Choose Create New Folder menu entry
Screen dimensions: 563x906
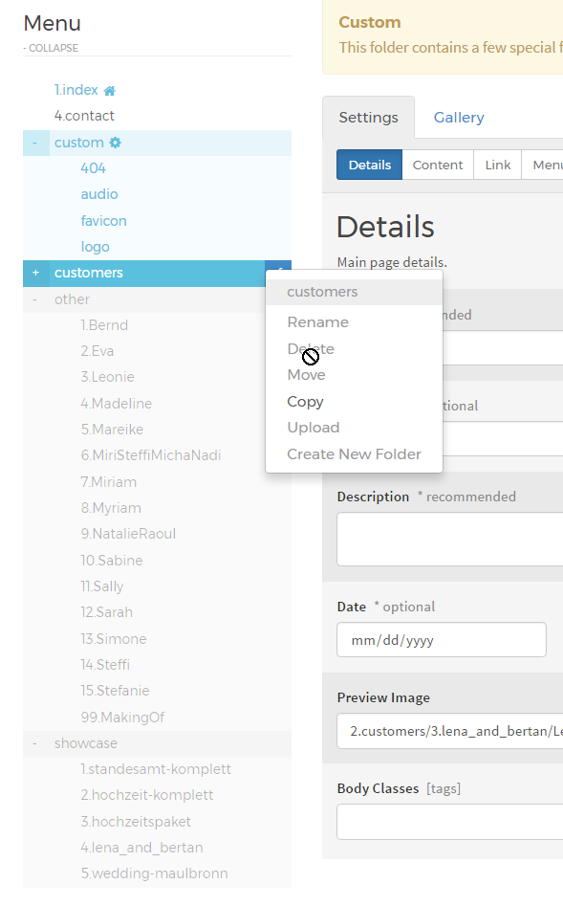tap(354, 454)
